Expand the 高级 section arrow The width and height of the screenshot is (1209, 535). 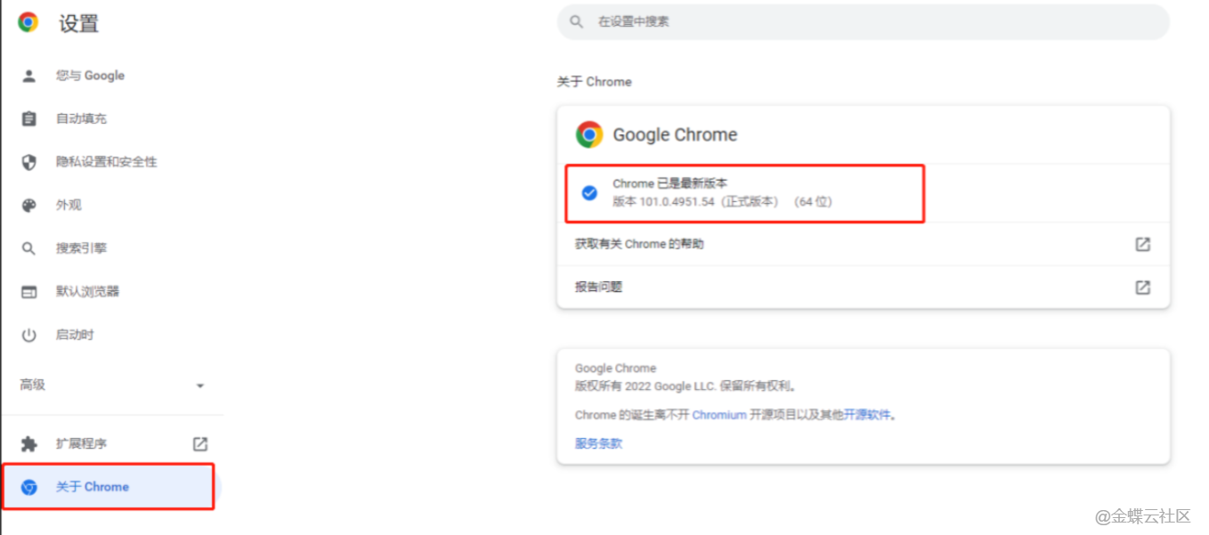(x=200, y=385)
